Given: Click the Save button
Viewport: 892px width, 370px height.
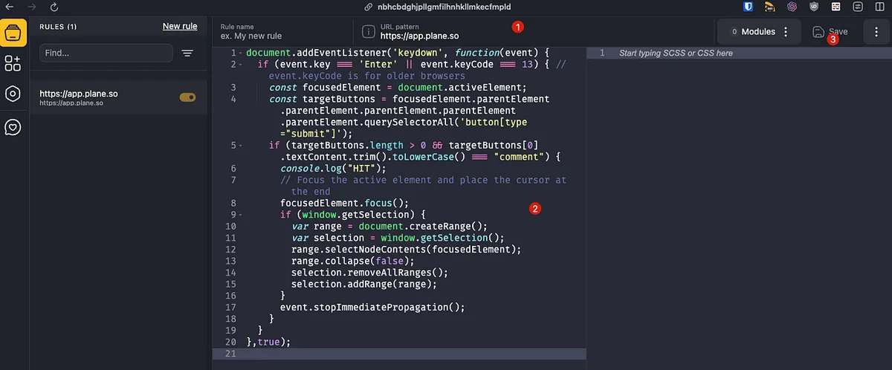Looking at the screenshot, I should click(x=830, y=32).
